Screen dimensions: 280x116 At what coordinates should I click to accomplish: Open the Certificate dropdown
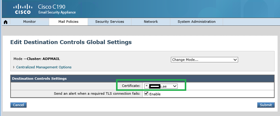161,86
